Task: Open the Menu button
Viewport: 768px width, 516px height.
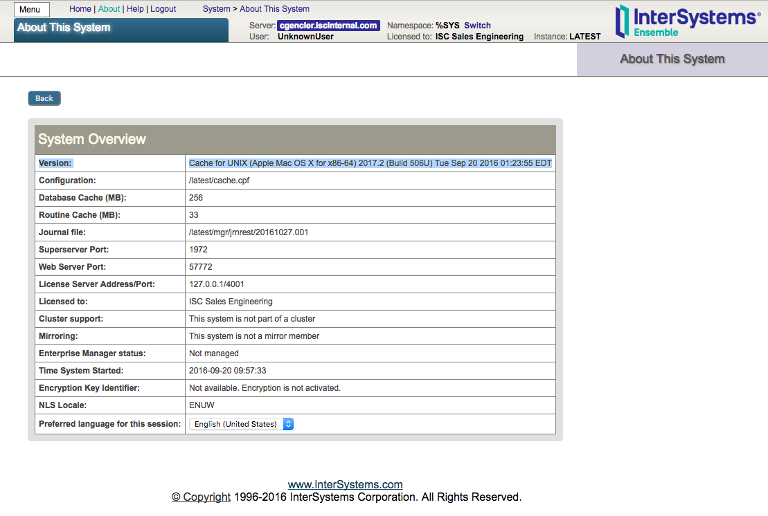Action: pos(31,10)
